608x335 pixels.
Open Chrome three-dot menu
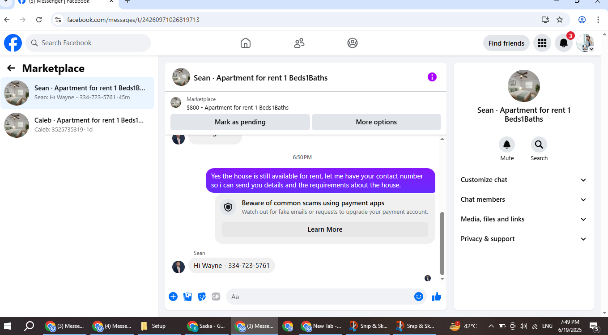tap(598, 20)
